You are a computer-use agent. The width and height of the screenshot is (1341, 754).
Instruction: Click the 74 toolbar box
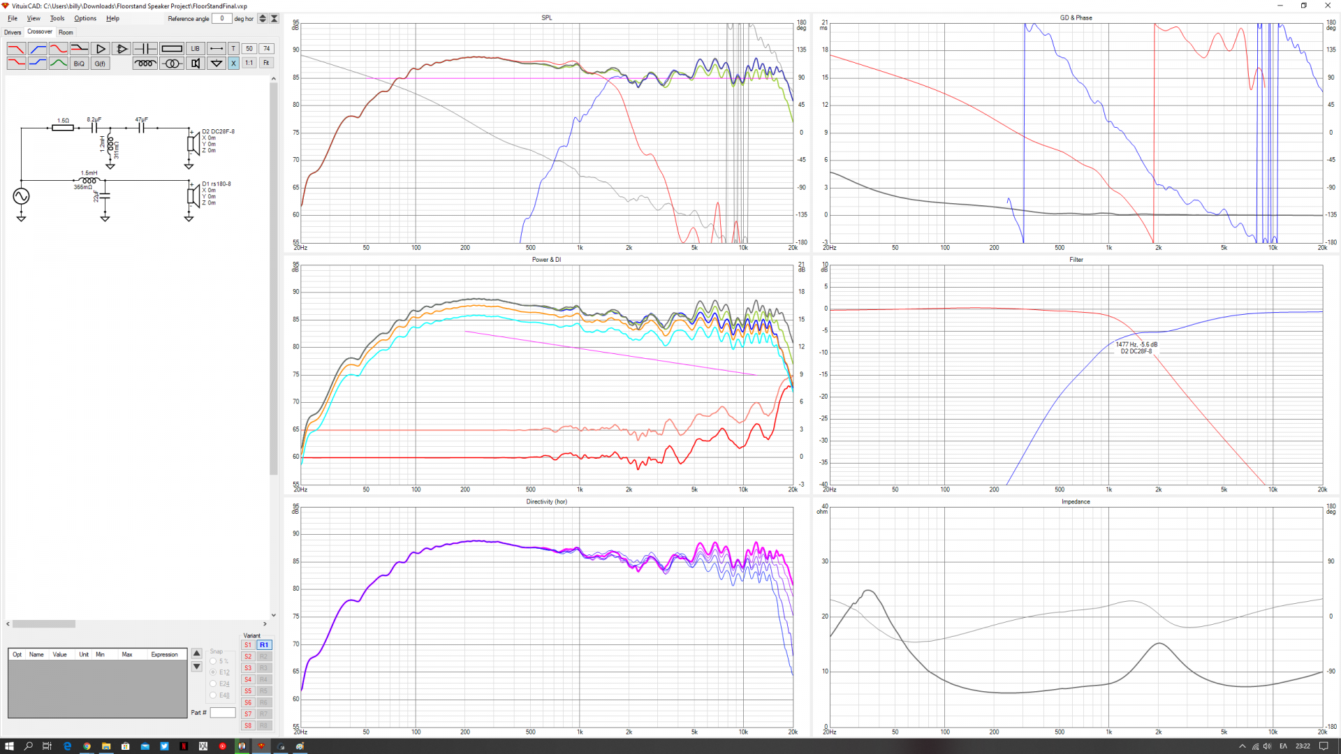coord(266,49)
